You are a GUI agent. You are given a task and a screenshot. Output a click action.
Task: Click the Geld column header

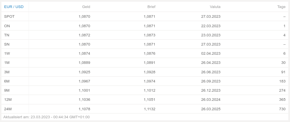(x=86, y=7)
